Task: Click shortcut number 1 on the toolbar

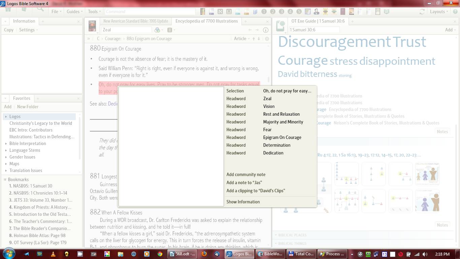Action: 264,11
